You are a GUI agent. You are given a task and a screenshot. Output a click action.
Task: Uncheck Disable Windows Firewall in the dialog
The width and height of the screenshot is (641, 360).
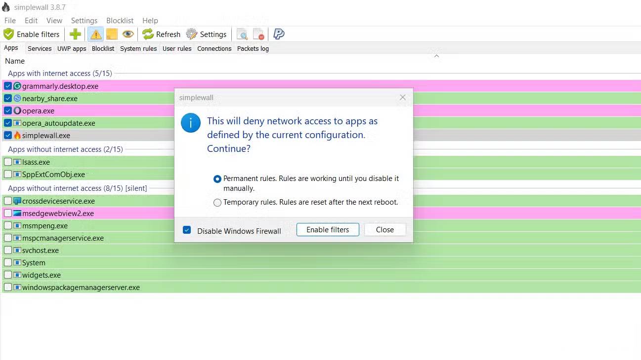tap(187, 230)
